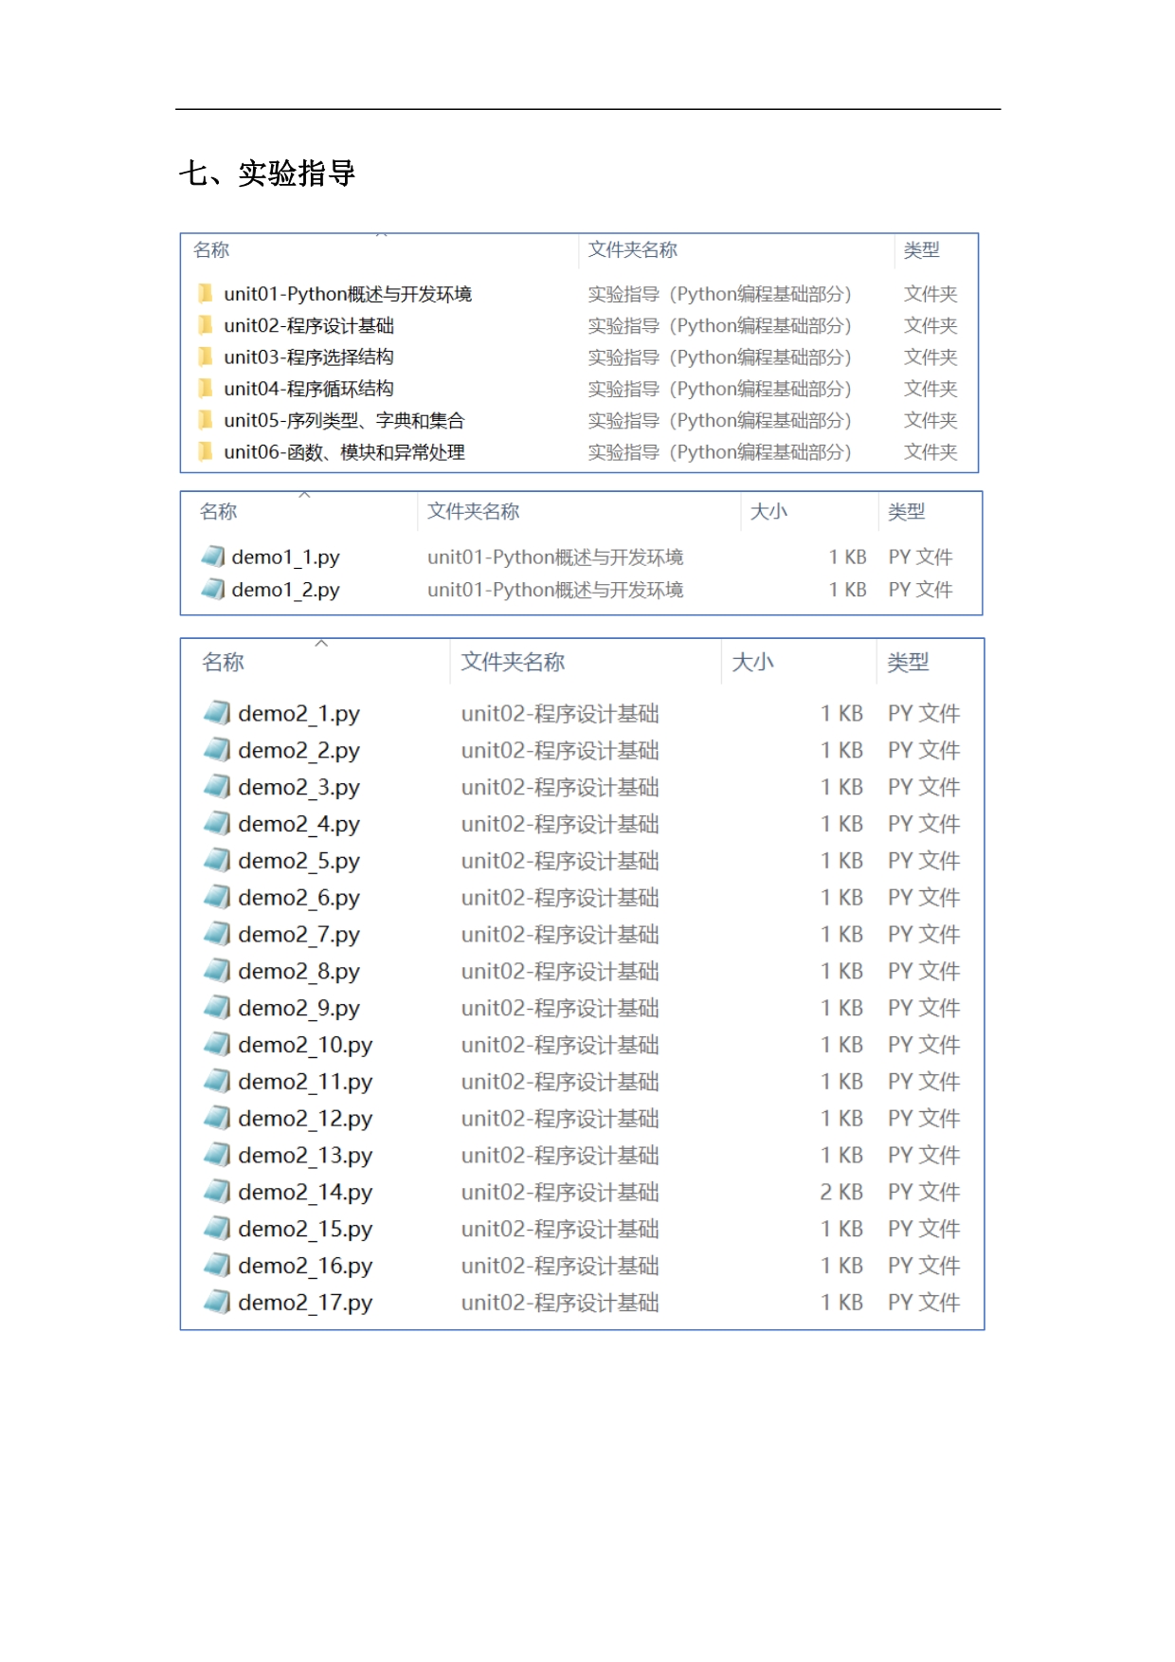Screen dimensions: 1175x1662
Task: Click 类型 column header in folder list
Action: [x=921, y=250]
